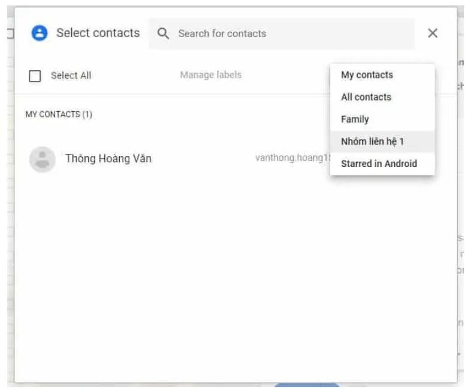Pick the Family label option
This screenshot has height=389, width=471.
(x=355, y=119)
